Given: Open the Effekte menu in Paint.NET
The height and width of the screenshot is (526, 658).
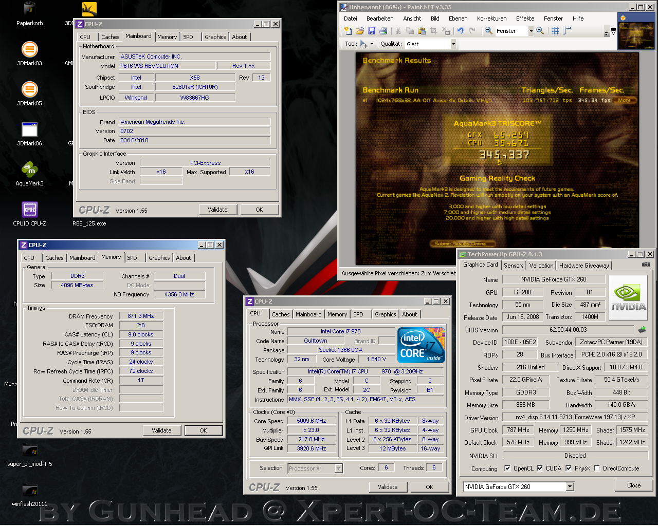Looking at the screenshot, I should tap(525, 18).
